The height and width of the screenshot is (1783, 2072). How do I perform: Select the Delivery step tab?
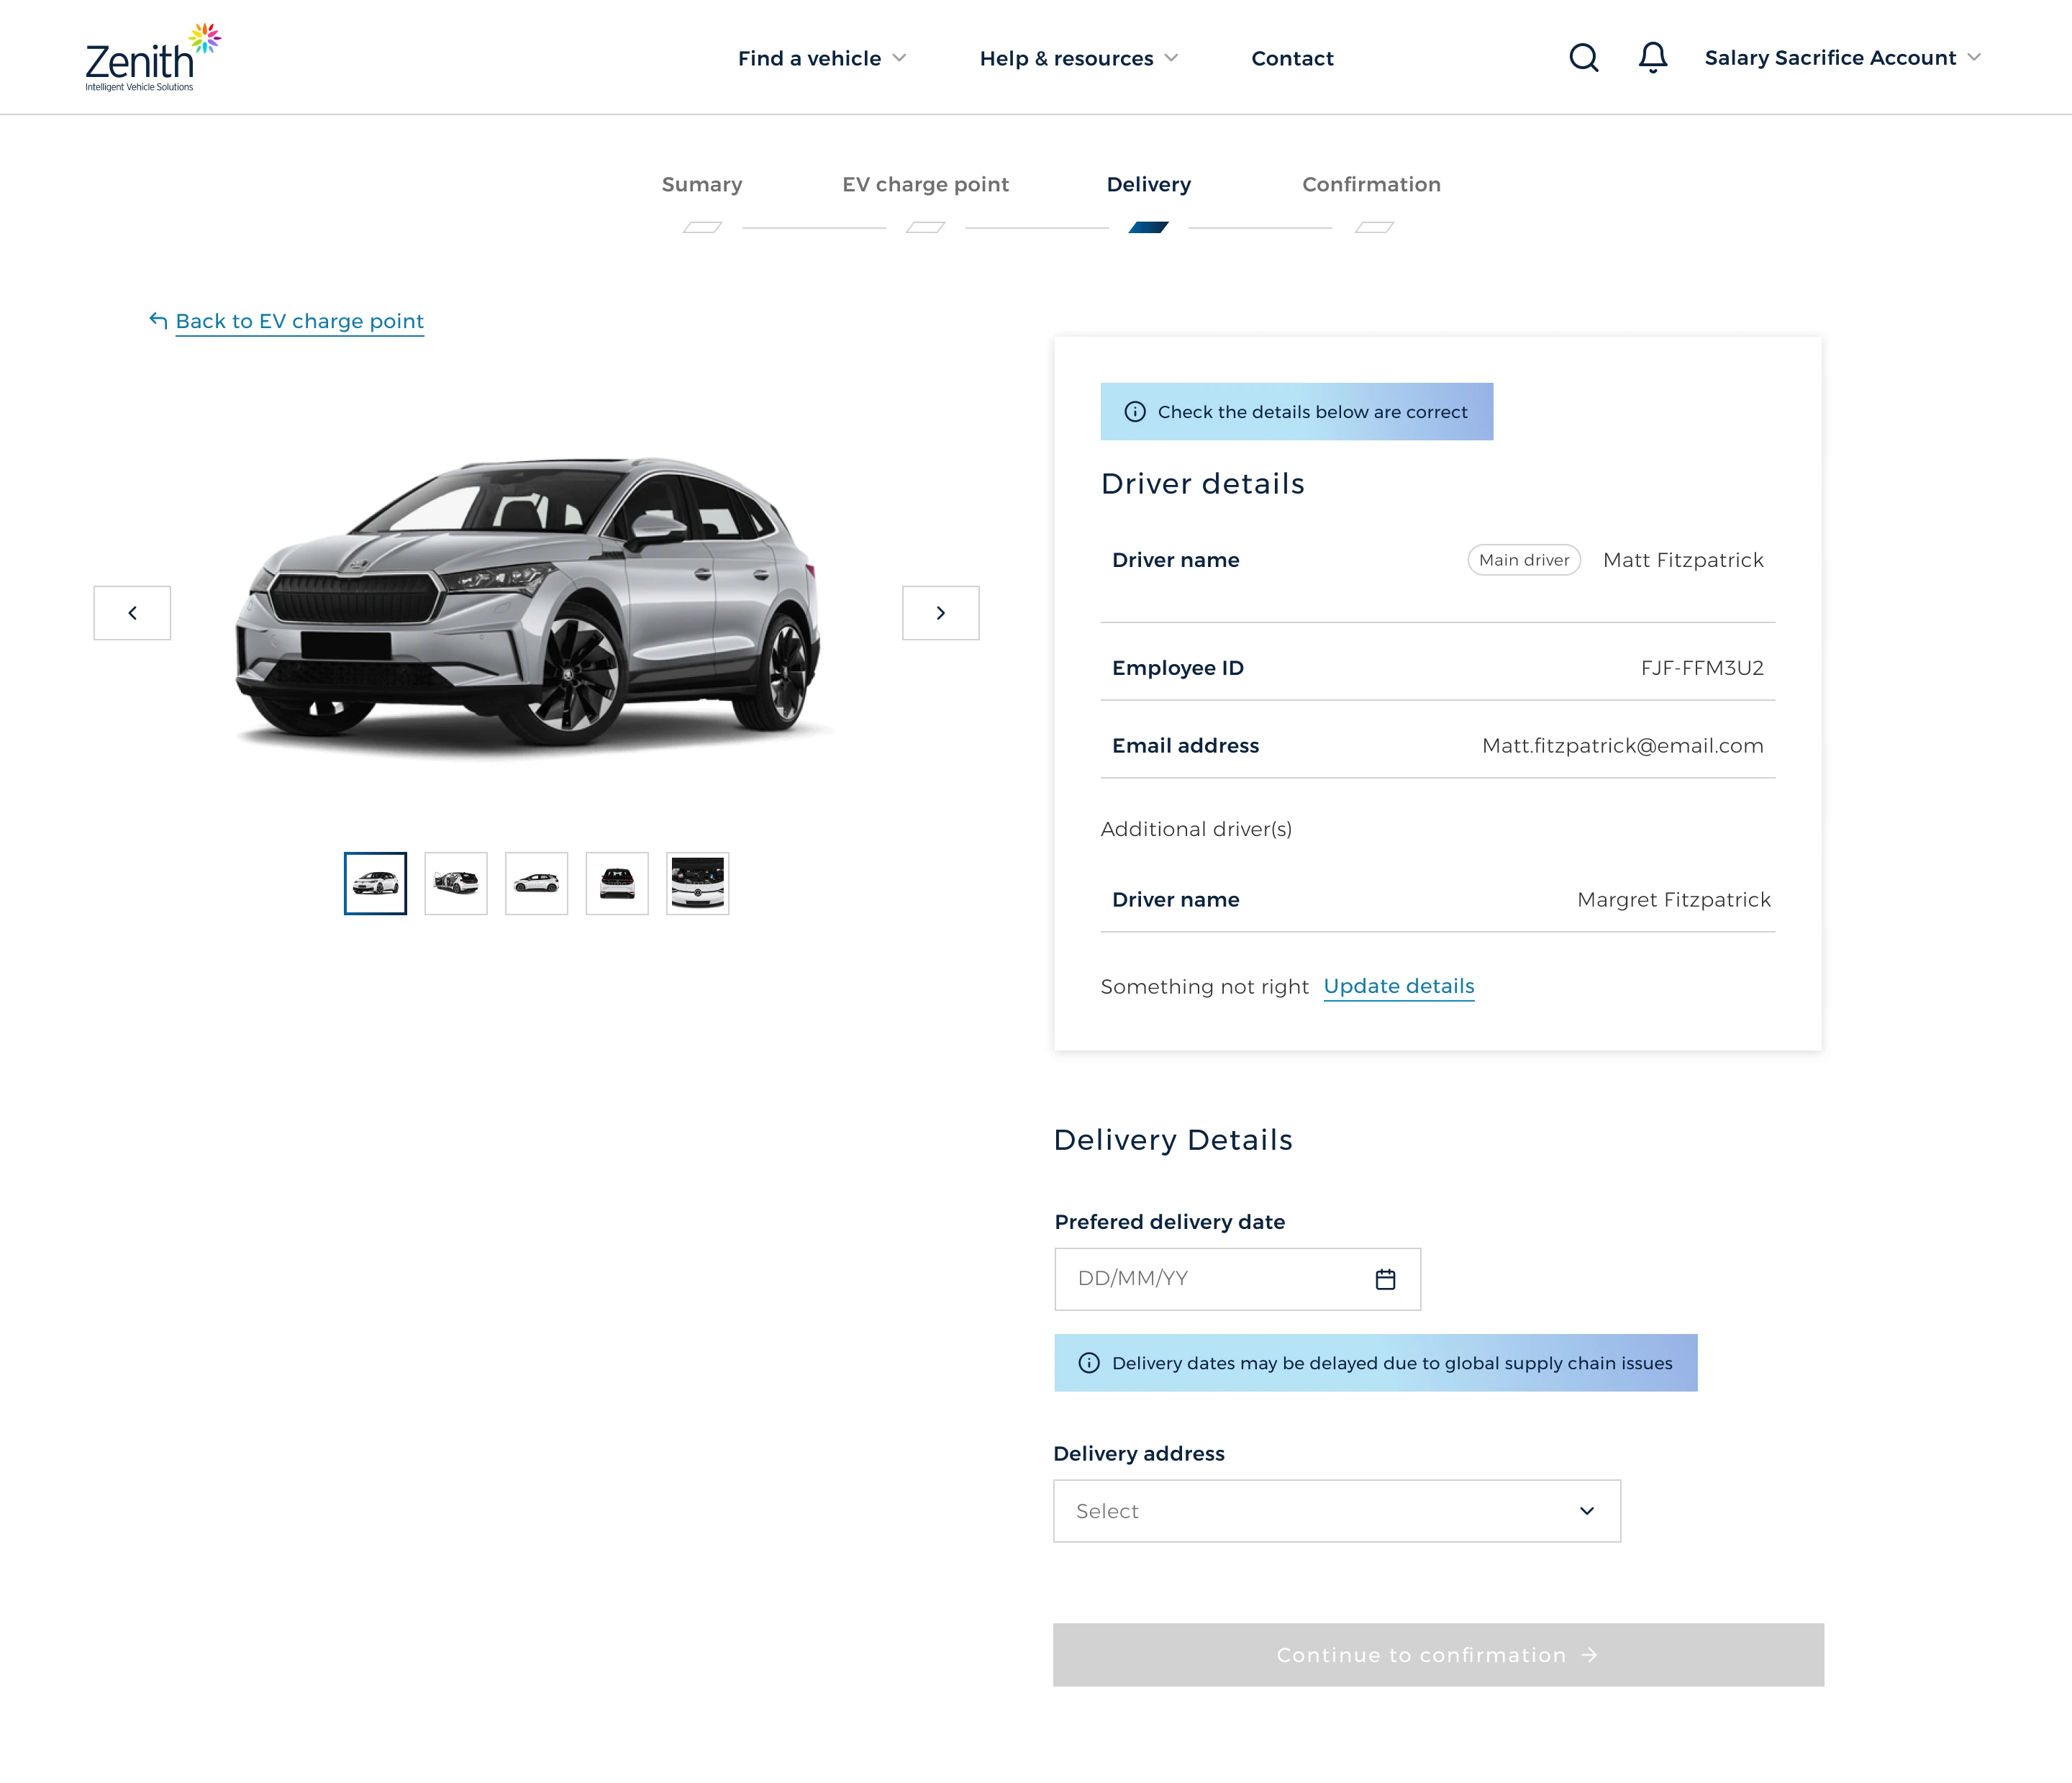(x=1148, y=185)
